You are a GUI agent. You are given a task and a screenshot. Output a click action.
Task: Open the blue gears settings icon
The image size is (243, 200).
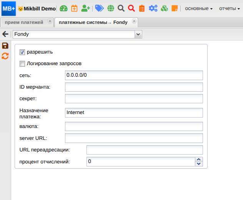153,8
